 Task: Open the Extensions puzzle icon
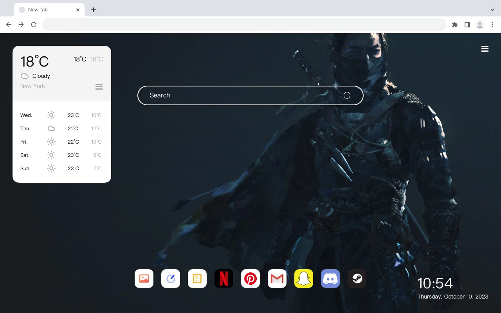pos(454,25)
